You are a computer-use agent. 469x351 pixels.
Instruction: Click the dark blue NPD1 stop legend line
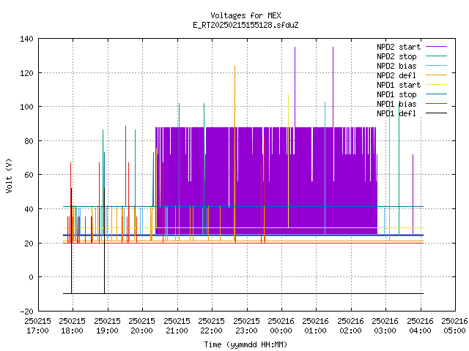pyautogui.click(x=436, y=94)
